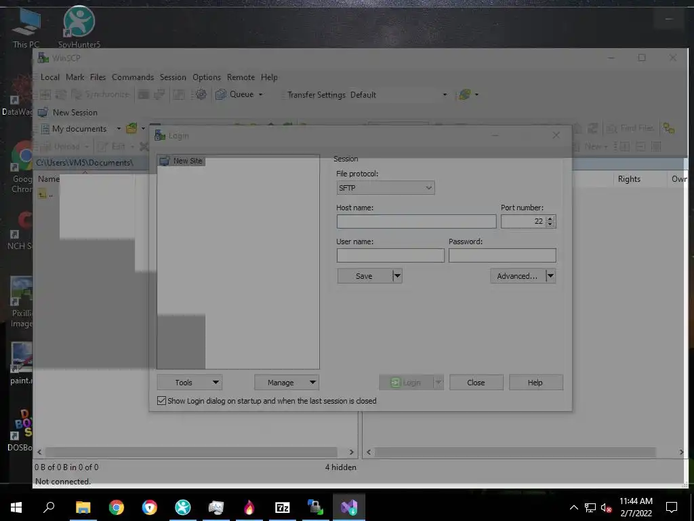This screenshot has height=521, width=694.
Task: Click the Find Files toolbar button
Action: 630,128
